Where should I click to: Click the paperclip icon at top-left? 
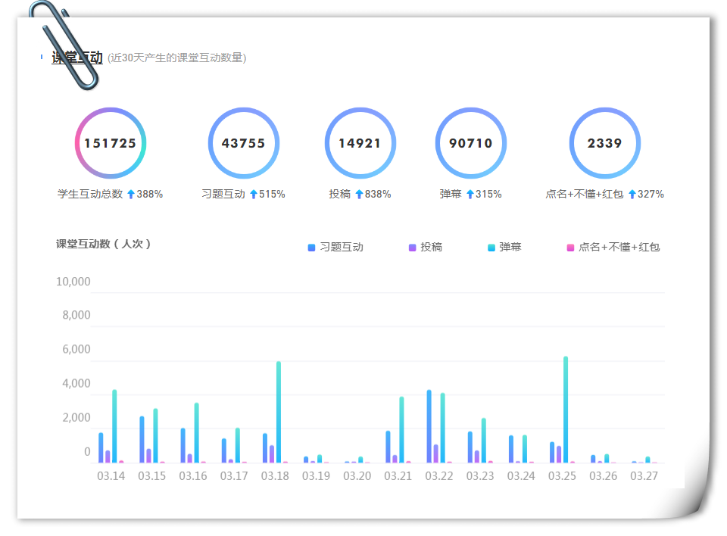(64, 44)
